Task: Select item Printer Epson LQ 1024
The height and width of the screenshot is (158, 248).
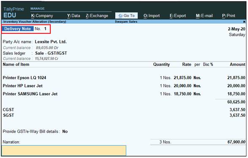Action: (x=25, y=78)
